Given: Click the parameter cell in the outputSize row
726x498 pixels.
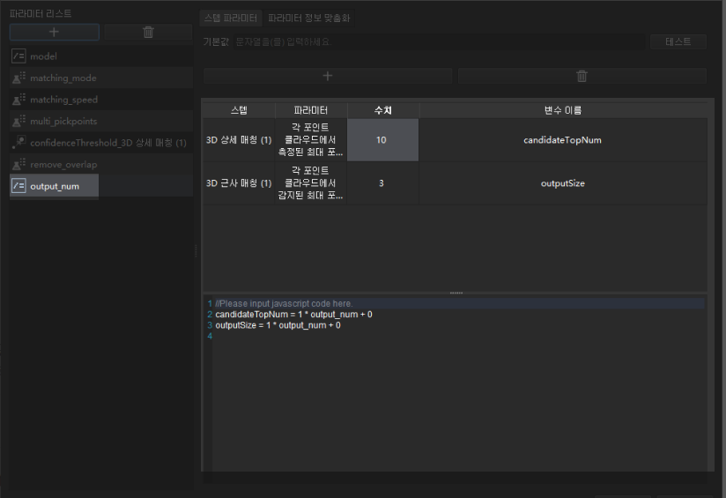Looking at the screenshot, I should tap(311, 183).
